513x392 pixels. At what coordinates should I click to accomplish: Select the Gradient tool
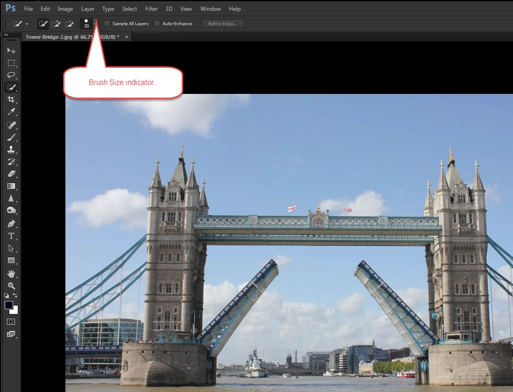click(11, 186)
